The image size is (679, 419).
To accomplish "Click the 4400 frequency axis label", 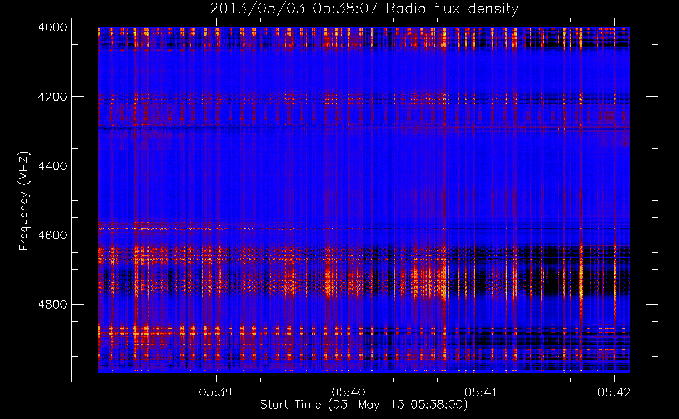I will coord(52,166).
